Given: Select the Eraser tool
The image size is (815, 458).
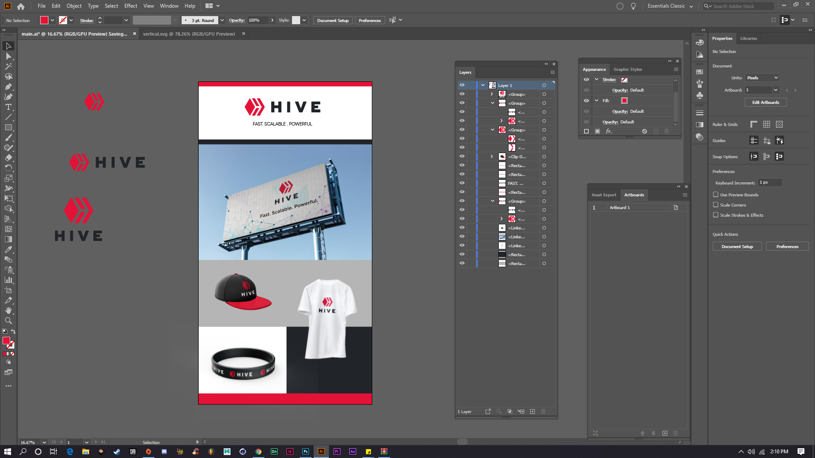Looking at the screenshot, I should click(x=8, y=158).
